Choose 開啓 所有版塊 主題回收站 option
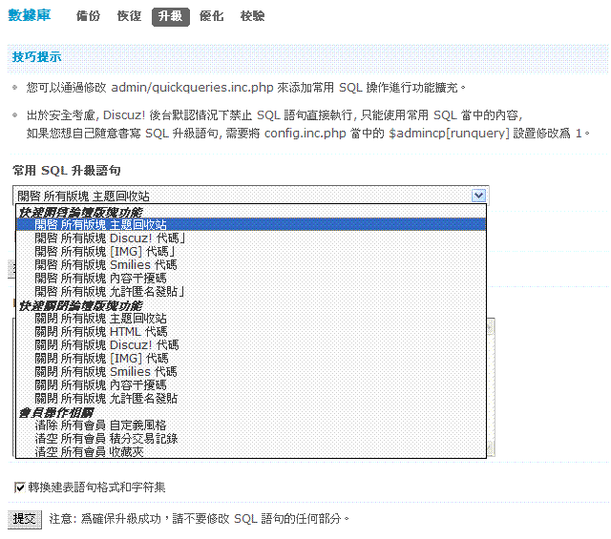 click(x=251, y=225)
